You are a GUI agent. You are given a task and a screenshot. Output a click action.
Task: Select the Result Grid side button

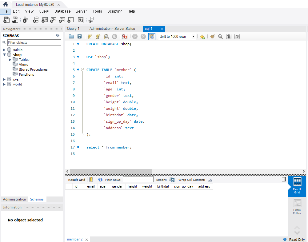tap(297, 186)
